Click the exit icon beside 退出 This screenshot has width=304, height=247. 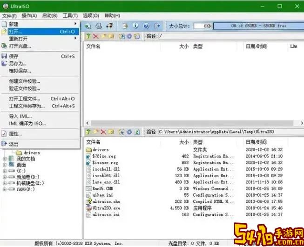pos(4,144)
